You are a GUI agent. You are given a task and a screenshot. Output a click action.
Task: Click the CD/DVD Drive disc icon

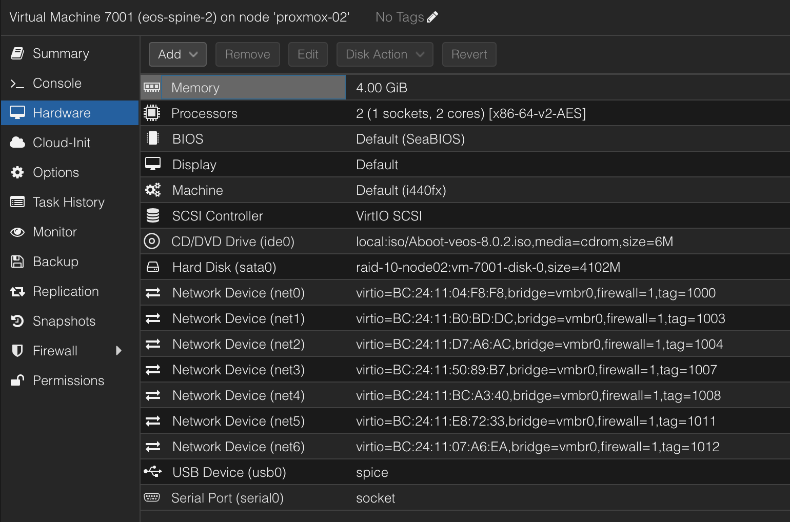[152, 241]
